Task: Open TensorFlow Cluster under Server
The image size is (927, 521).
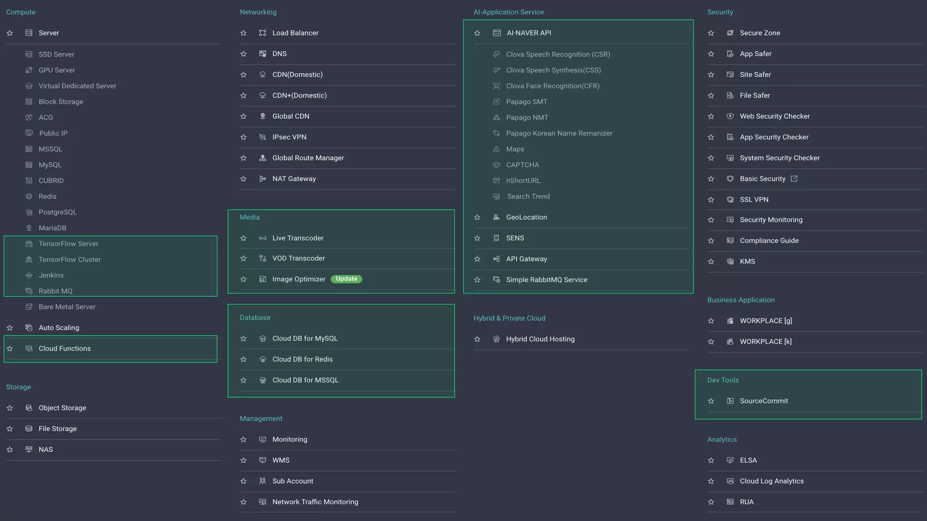Action: click(70, 260)
